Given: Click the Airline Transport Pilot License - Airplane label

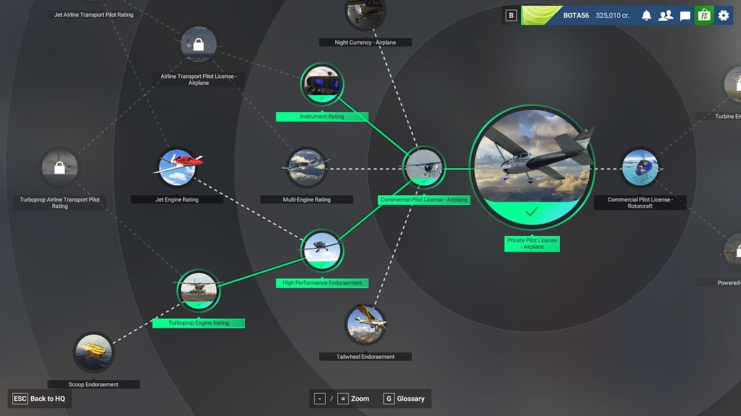Looking at the screenshot, I should (198, 79).
